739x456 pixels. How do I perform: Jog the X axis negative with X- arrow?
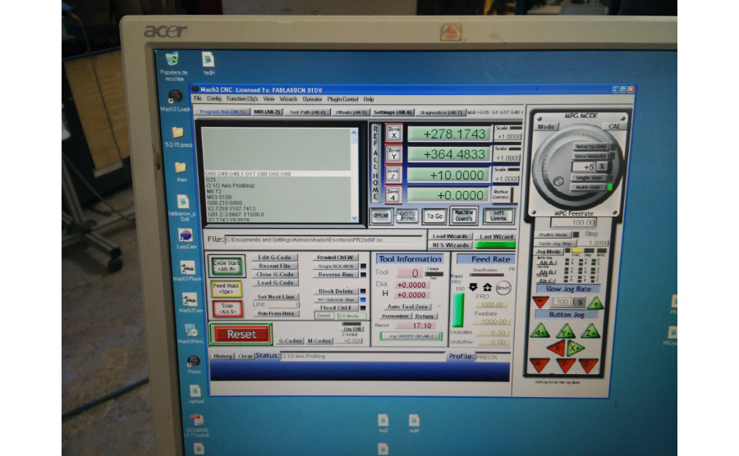point(556,349)
